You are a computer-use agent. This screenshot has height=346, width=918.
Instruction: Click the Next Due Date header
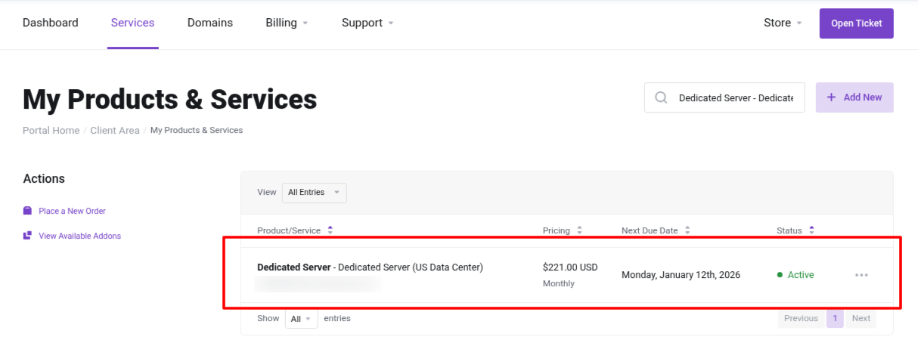pyautogui.click(x=650, y=230)
